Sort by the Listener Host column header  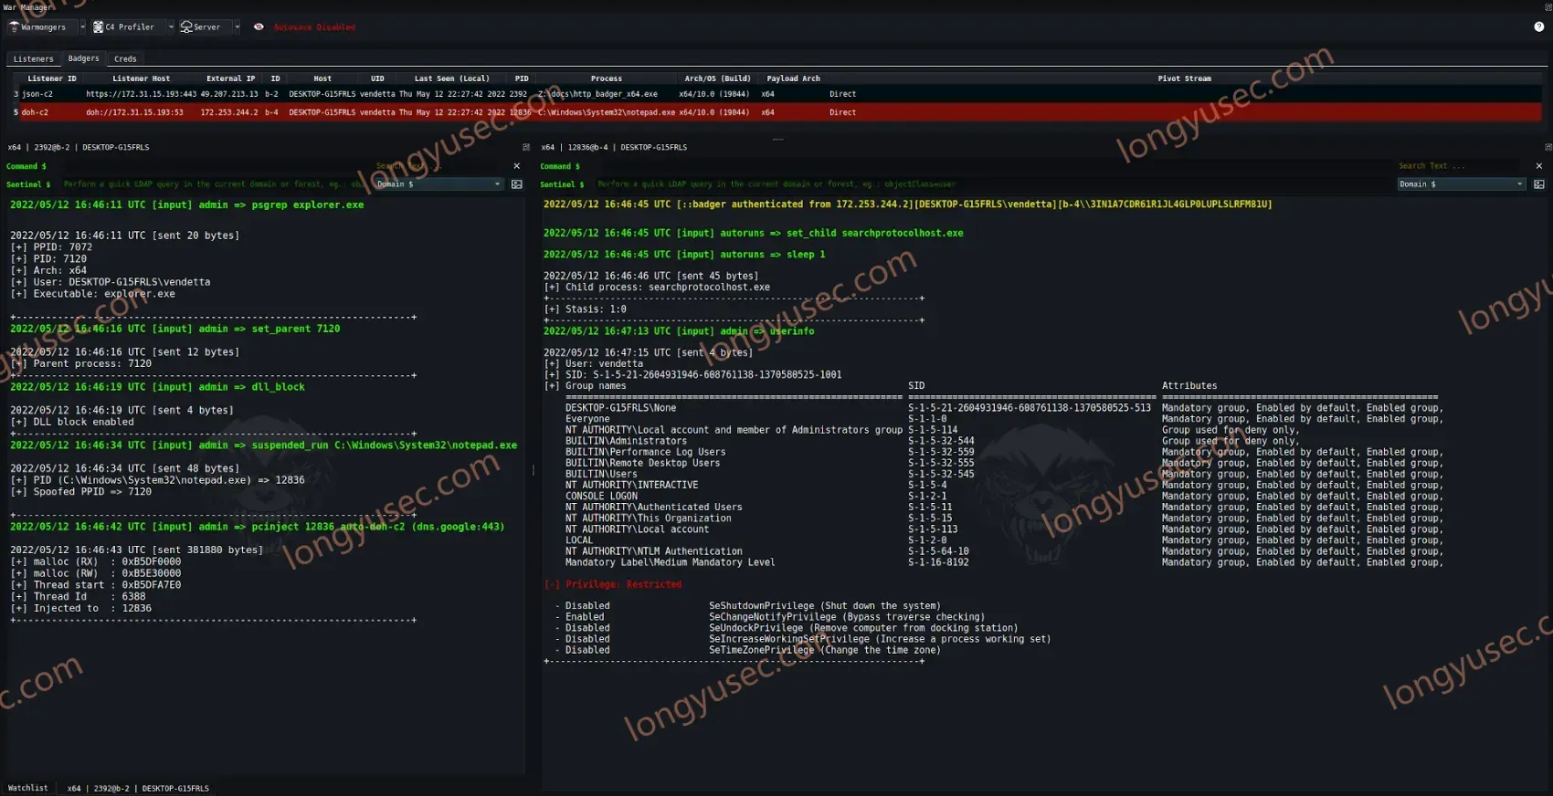click(x=141, y=79)
